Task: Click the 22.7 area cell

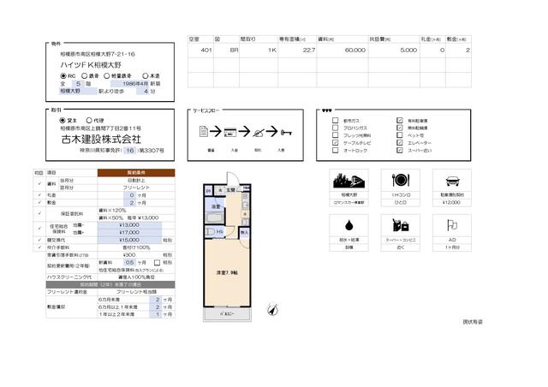Action: click(x=297, y=51)
